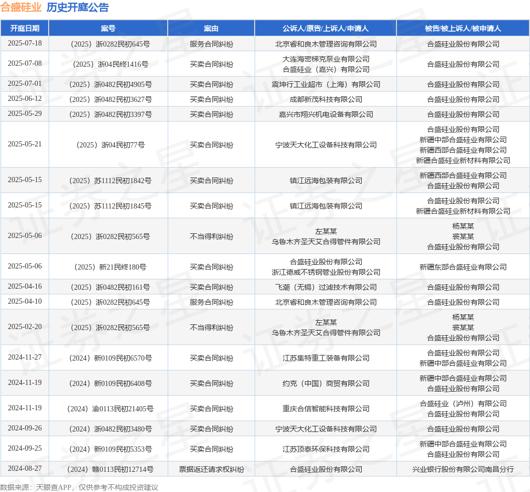Select case number 浙04民初77号
530x492 pixels.
(110, 145)
